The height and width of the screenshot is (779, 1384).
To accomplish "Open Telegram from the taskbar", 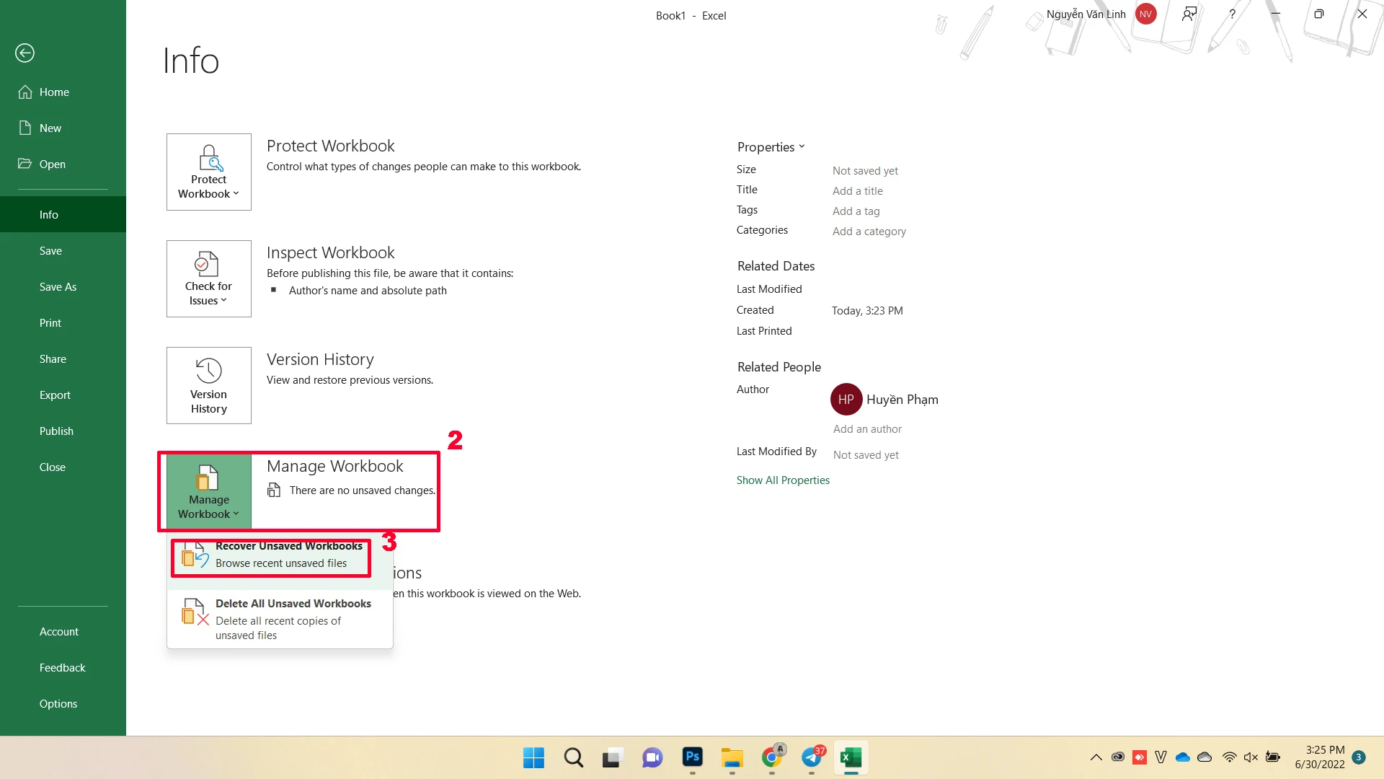I will pyautogui.click(x=812, y=757).
